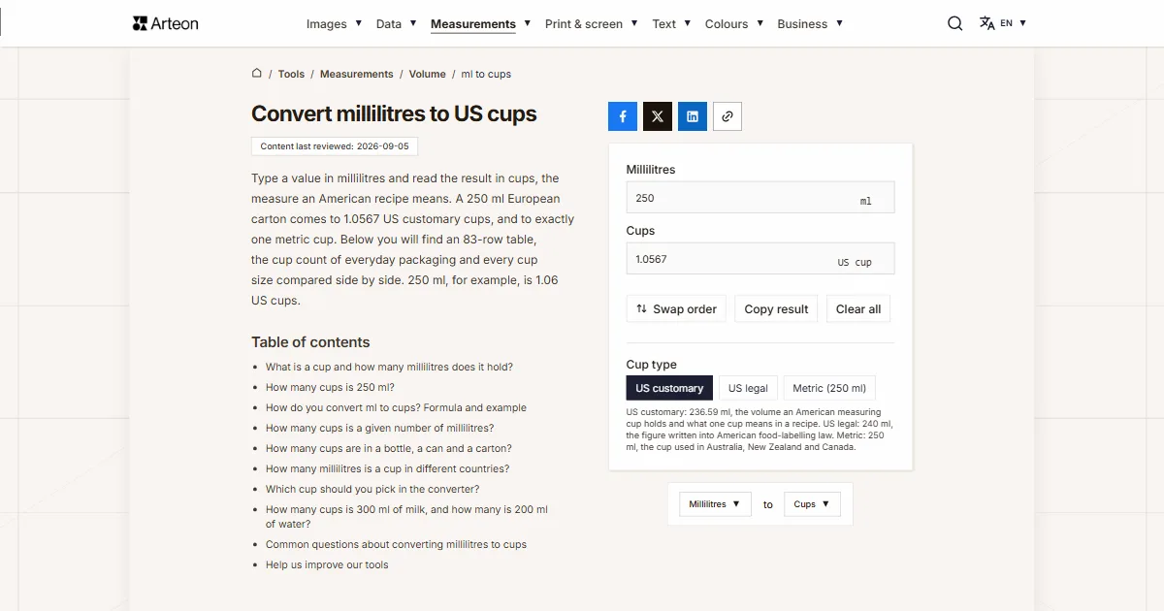Screen dimensions: 1164x611
Task: Copy the page link icon
Action: [727, 116]
